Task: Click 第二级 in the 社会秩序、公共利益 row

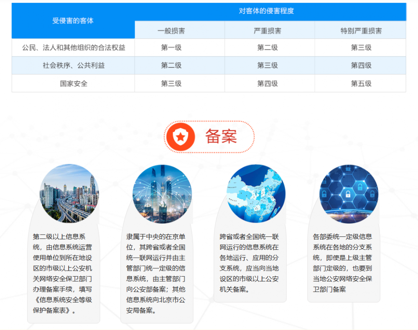Action: coord(171,66)
